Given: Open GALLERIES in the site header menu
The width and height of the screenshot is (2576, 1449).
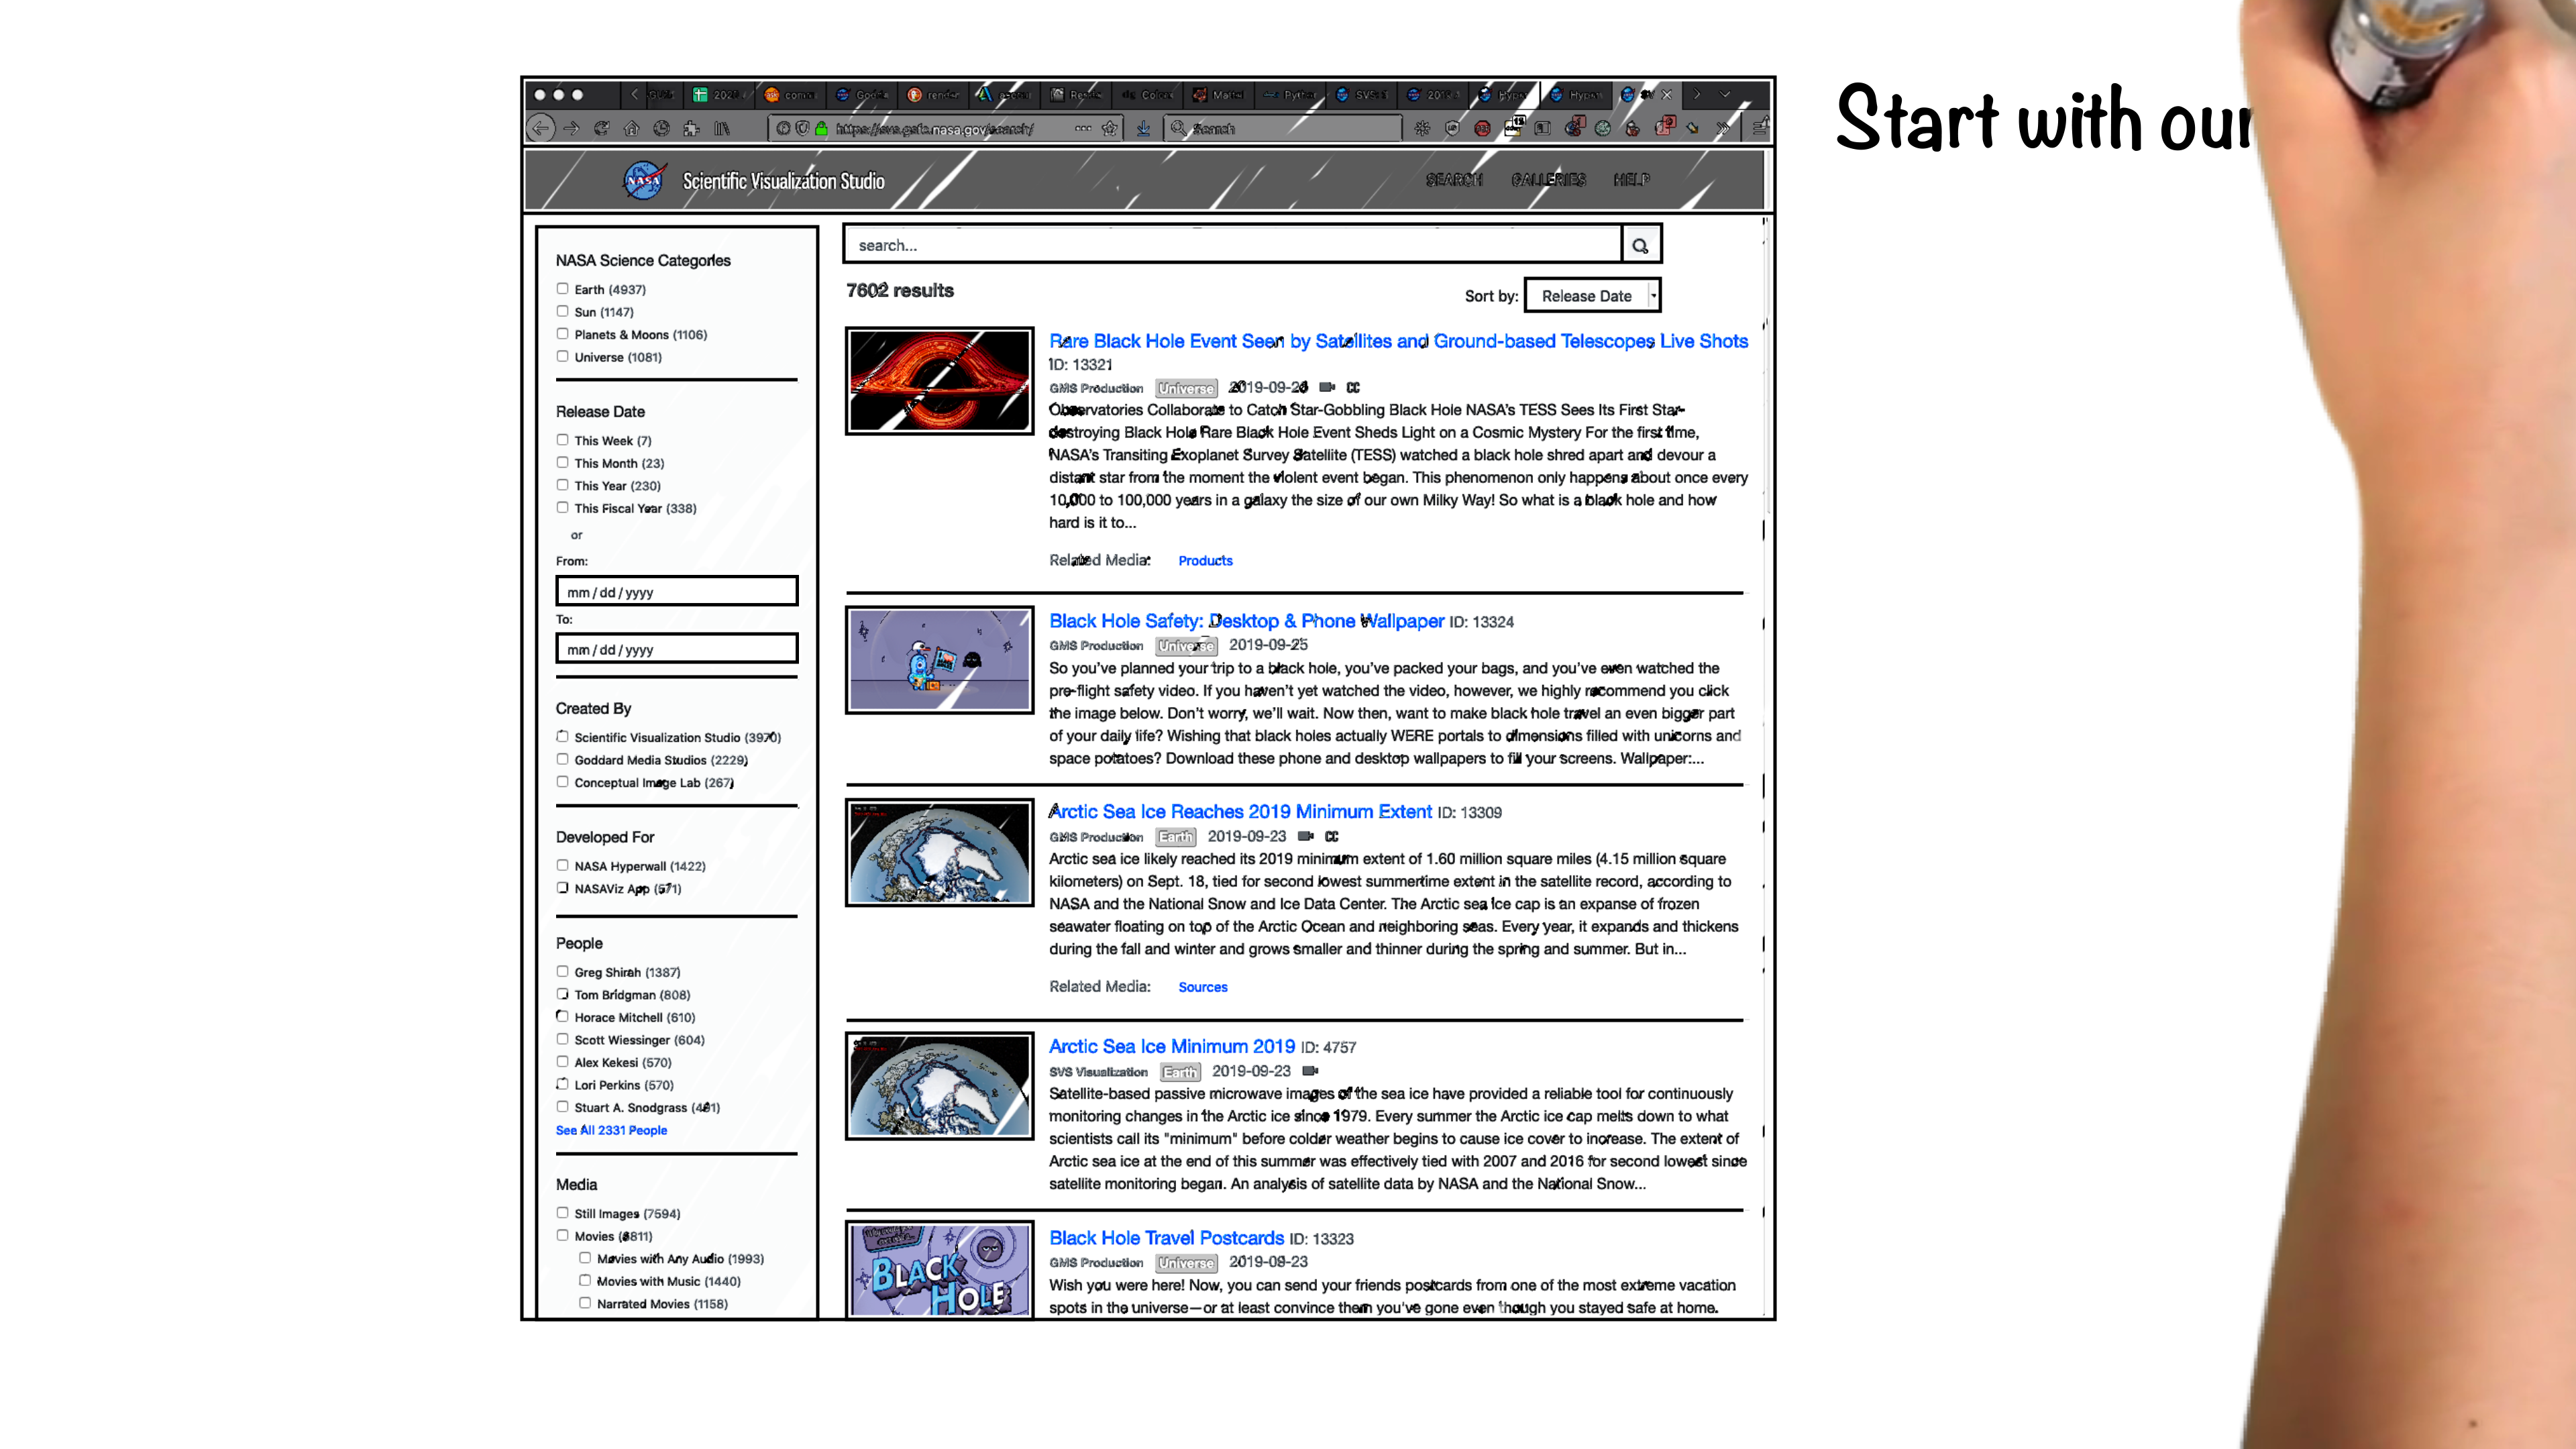Looking at the screenshot, I should [x=1548, y=180].
